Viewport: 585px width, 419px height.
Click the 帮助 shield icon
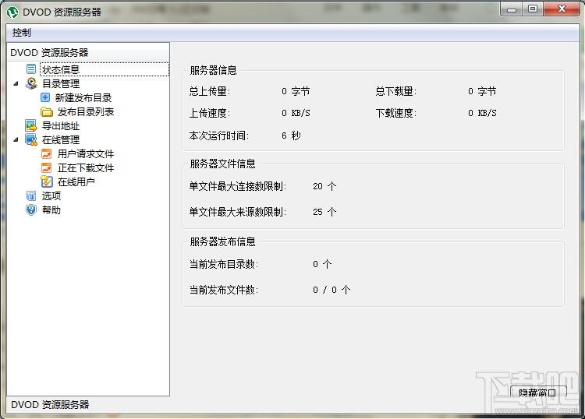click(x=31, y=210)
